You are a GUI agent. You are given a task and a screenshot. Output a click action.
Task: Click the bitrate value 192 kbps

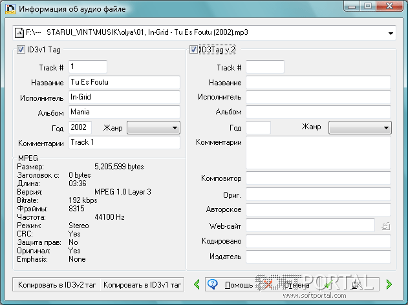(83, 200)
